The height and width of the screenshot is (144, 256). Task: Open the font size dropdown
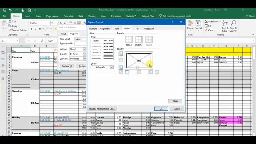pos(57,23)
